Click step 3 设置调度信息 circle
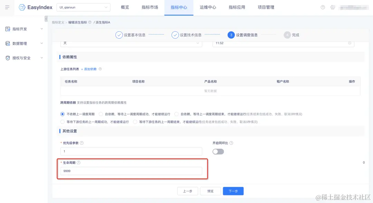Screen dimensions: 373x203 (x=231, y=35)
